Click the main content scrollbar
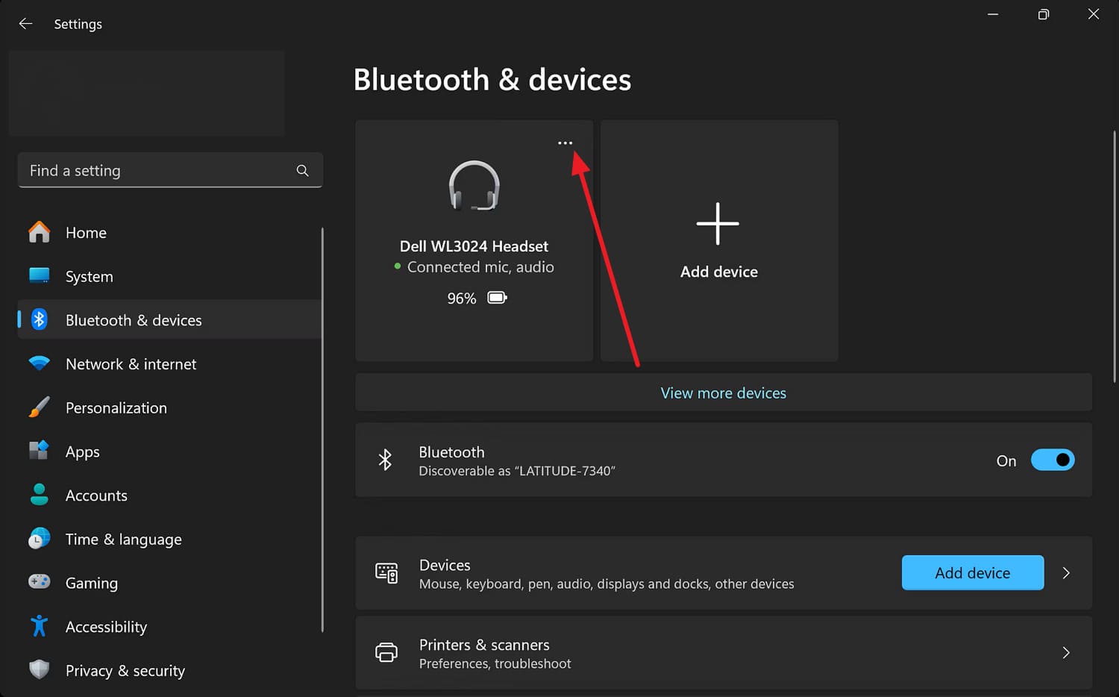Screen dimensions: 1119x697 click(x=1115, y=257)
